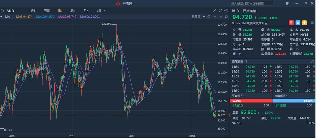Click the blue 卖 sell button
This screenshot has height=138, width=316.
[298, 23]
